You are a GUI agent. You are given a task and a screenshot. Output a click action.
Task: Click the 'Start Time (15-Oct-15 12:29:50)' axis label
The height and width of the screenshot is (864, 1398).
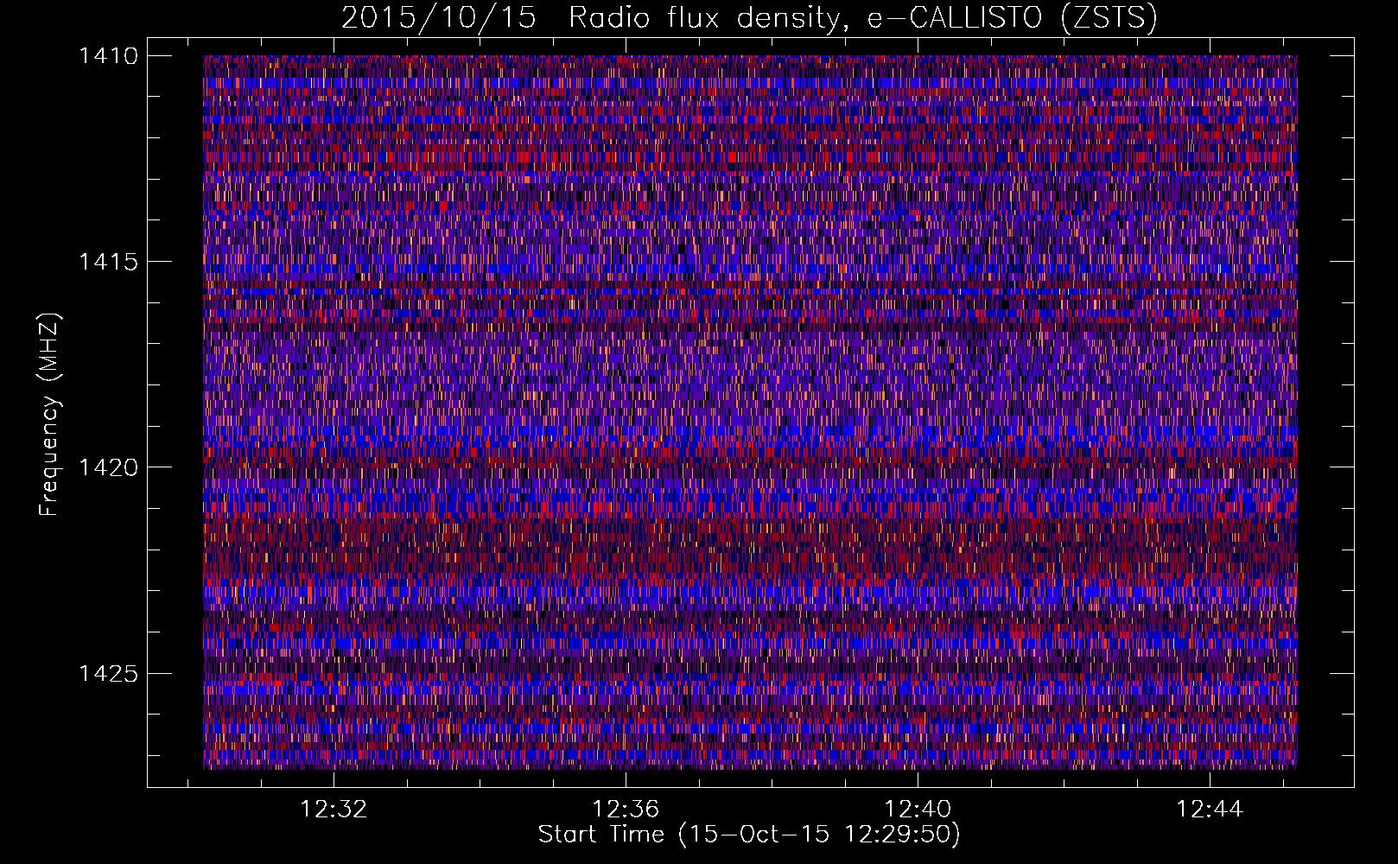[750, 835]
